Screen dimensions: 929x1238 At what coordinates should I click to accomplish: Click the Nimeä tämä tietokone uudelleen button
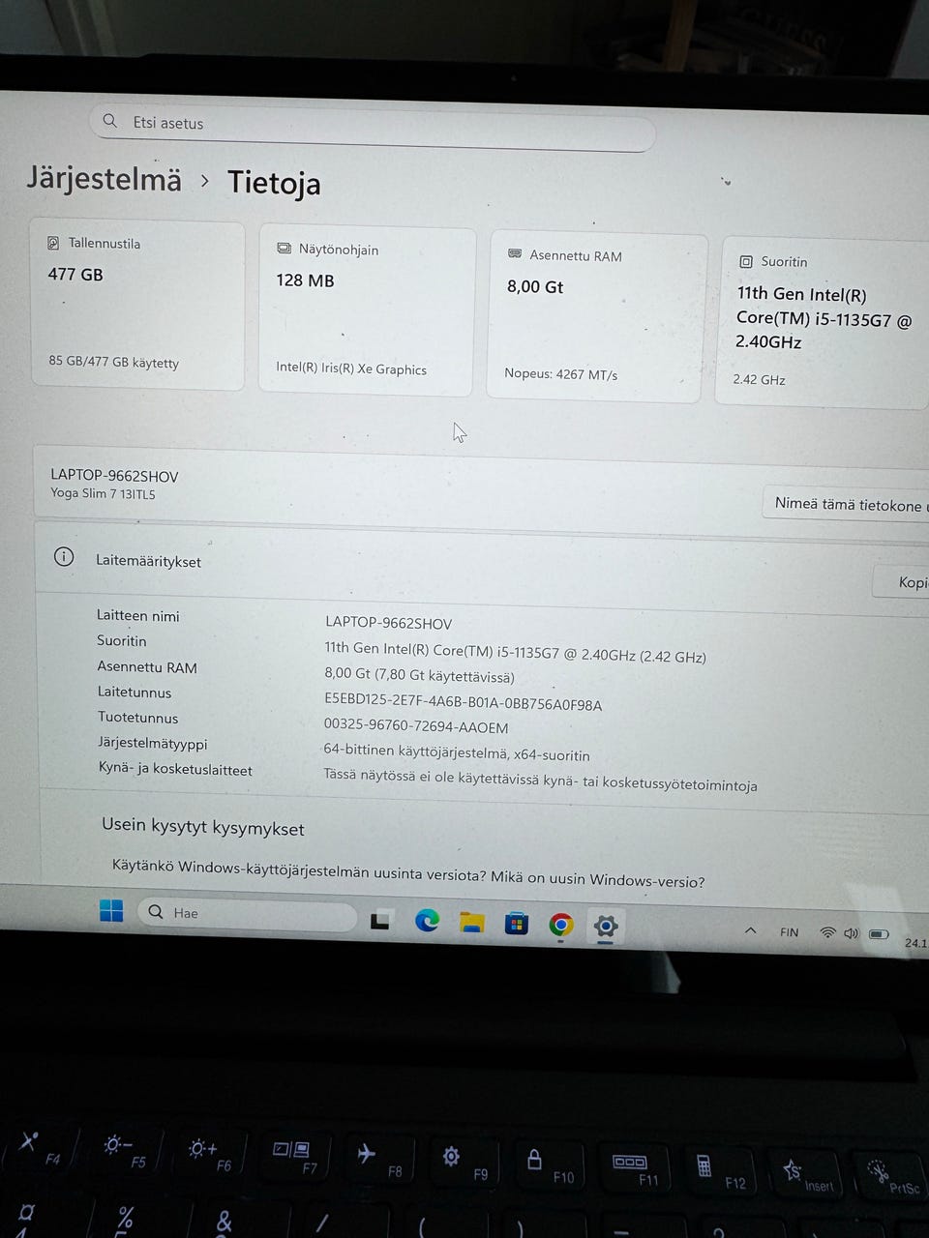coord(848,505)
